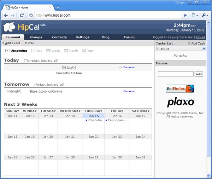The image size is (212, 179).
Task: Open the Blog tab
Action: click(x=106, y=37)
